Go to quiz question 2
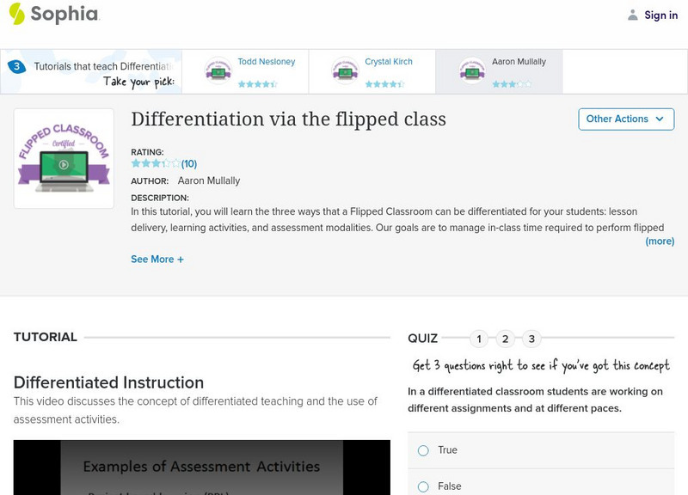 [506, 339]
